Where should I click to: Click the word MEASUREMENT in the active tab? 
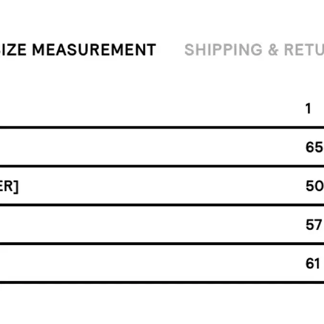tap(94, 50)
